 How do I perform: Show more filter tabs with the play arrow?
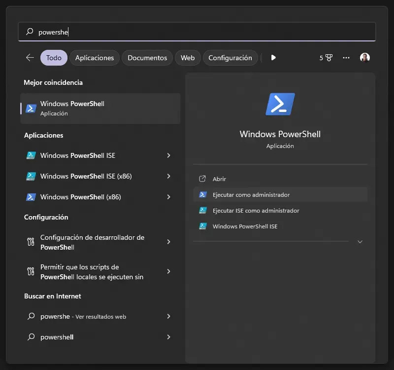click(273, 58)
